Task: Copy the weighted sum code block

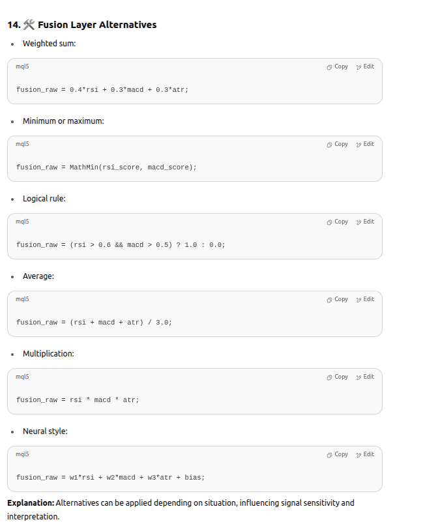Action: pos(338,66)
